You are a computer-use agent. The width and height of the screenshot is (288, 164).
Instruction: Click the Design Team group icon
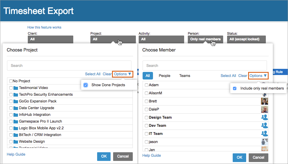[264, 117]
